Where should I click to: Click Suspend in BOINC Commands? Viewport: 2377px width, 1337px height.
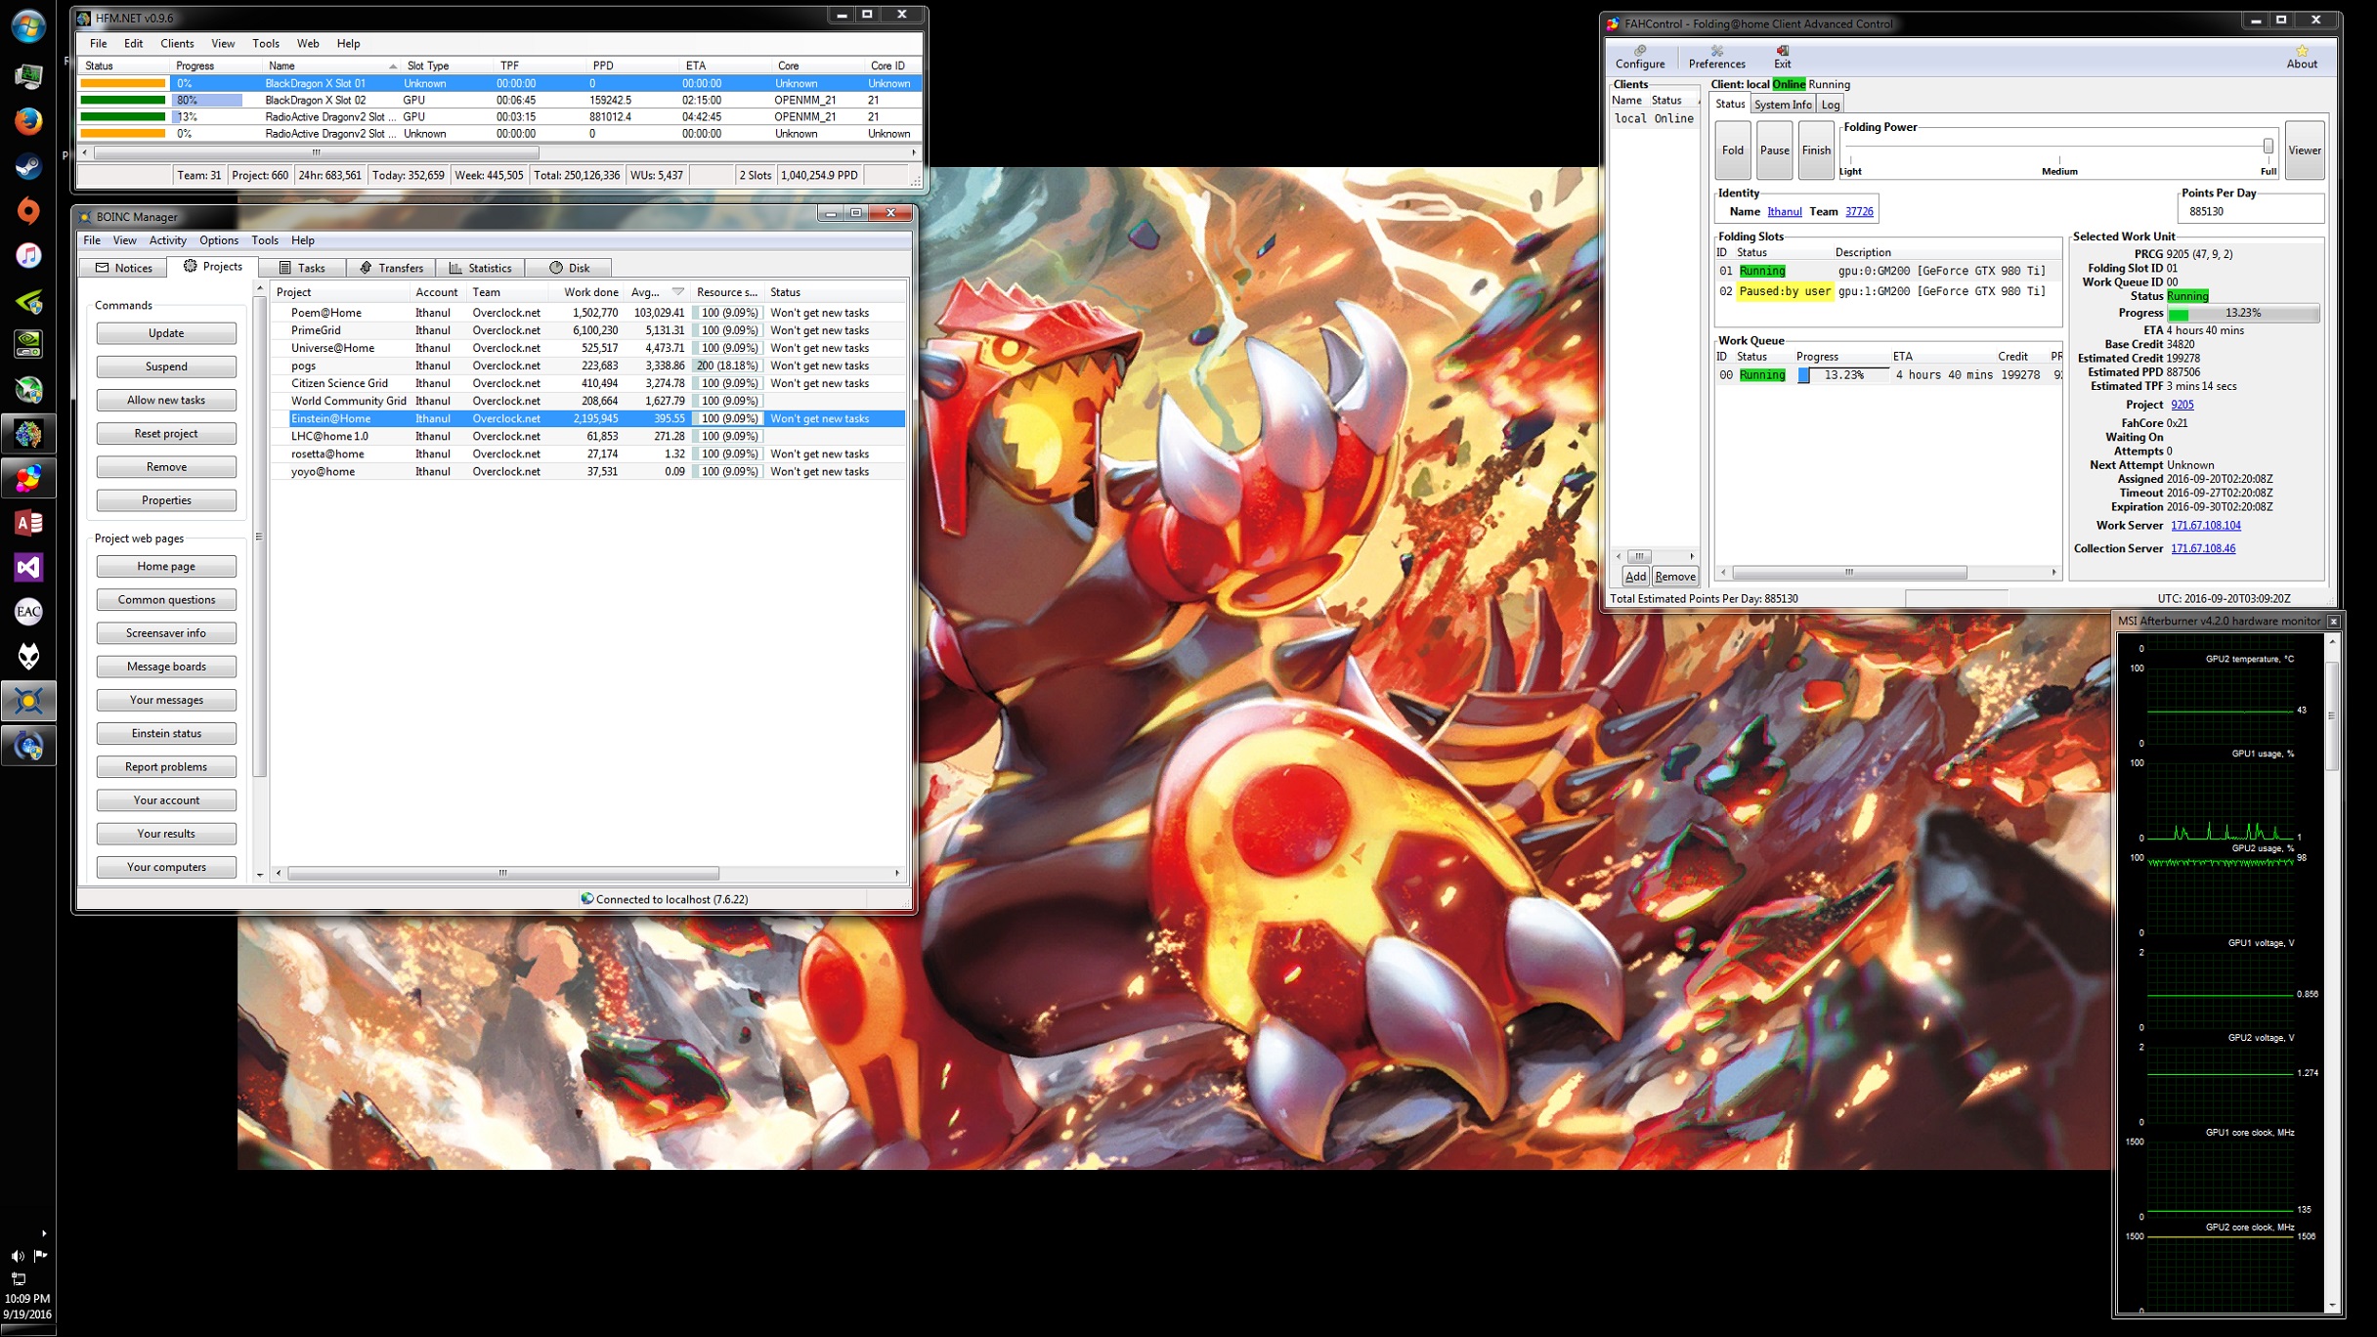pos(166,367)
